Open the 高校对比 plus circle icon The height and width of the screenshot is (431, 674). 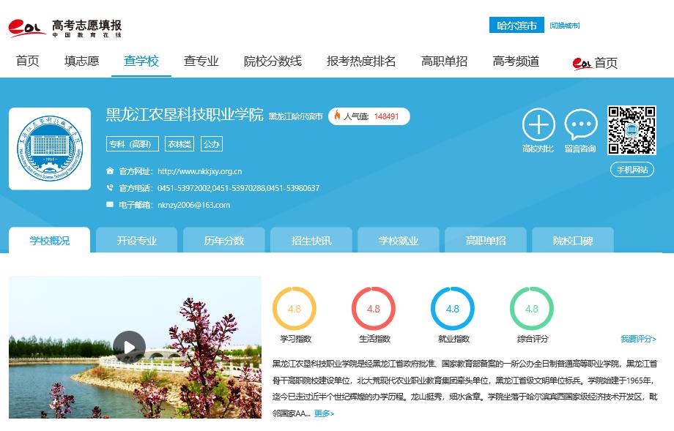point(538,124)
